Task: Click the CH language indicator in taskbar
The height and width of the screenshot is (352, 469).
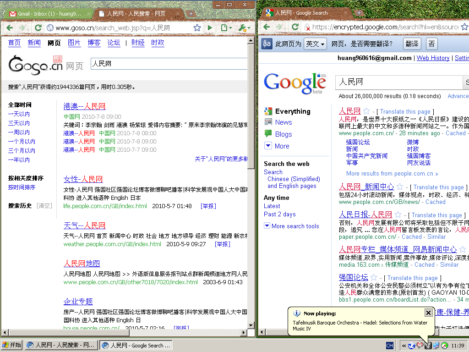Action: click(x=389, y=346)
